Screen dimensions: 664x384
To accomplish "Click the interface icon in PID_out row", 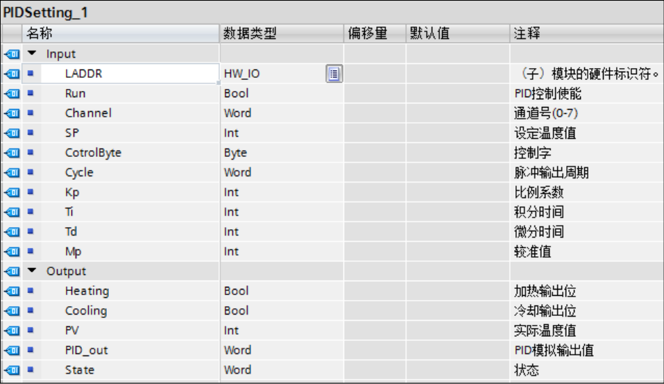I will 12,350.
